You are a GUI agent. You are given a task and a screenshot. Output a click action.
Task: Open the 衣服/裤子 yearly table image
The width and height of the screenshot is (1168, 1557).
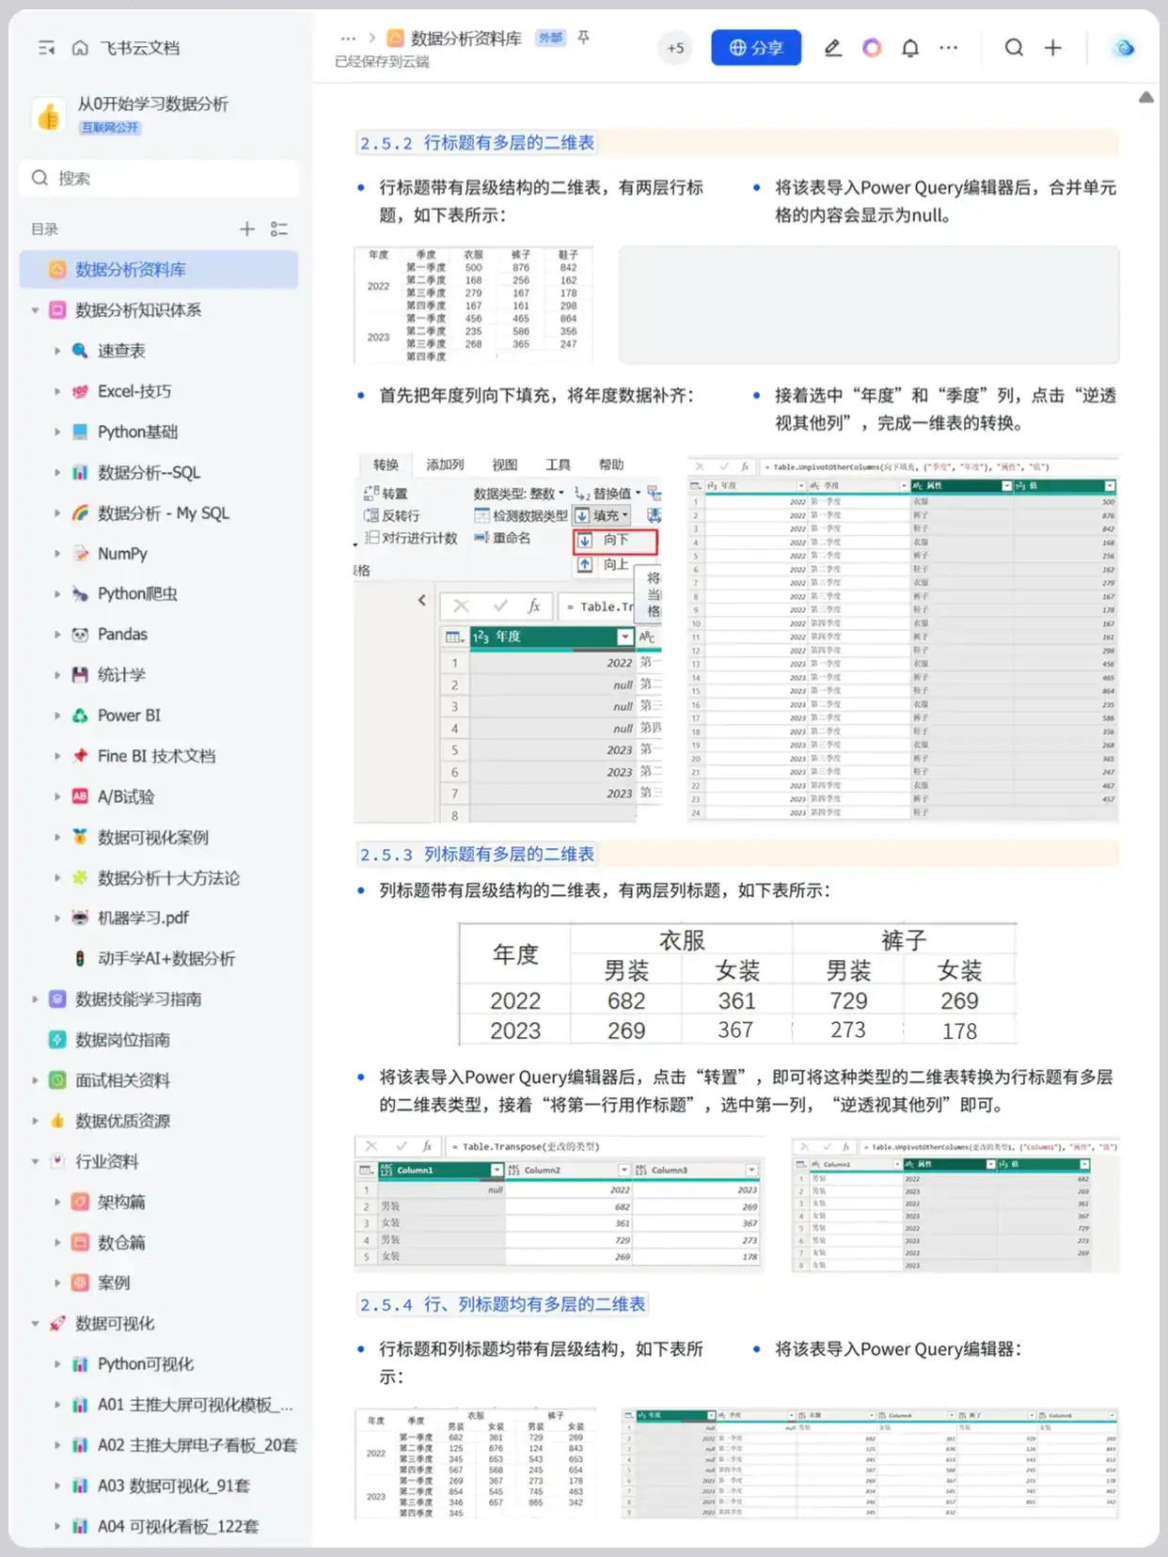pyautogui.click(x=738, y=983)
